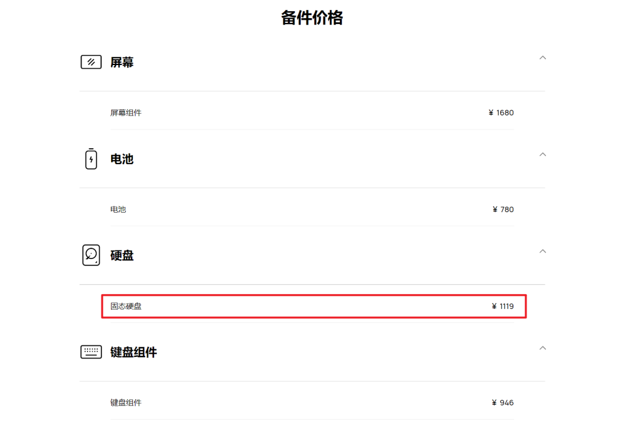Click the hard disk section icon
The image size is (634, 422).
tap(91, 255)
